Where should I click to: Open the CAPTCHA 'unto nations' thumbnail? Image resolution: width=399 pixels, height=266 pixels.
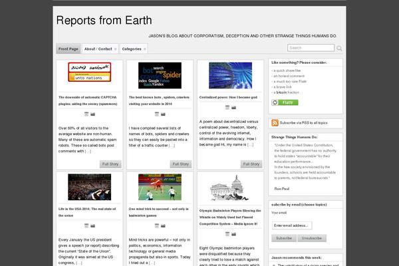(x=90, y=72)
